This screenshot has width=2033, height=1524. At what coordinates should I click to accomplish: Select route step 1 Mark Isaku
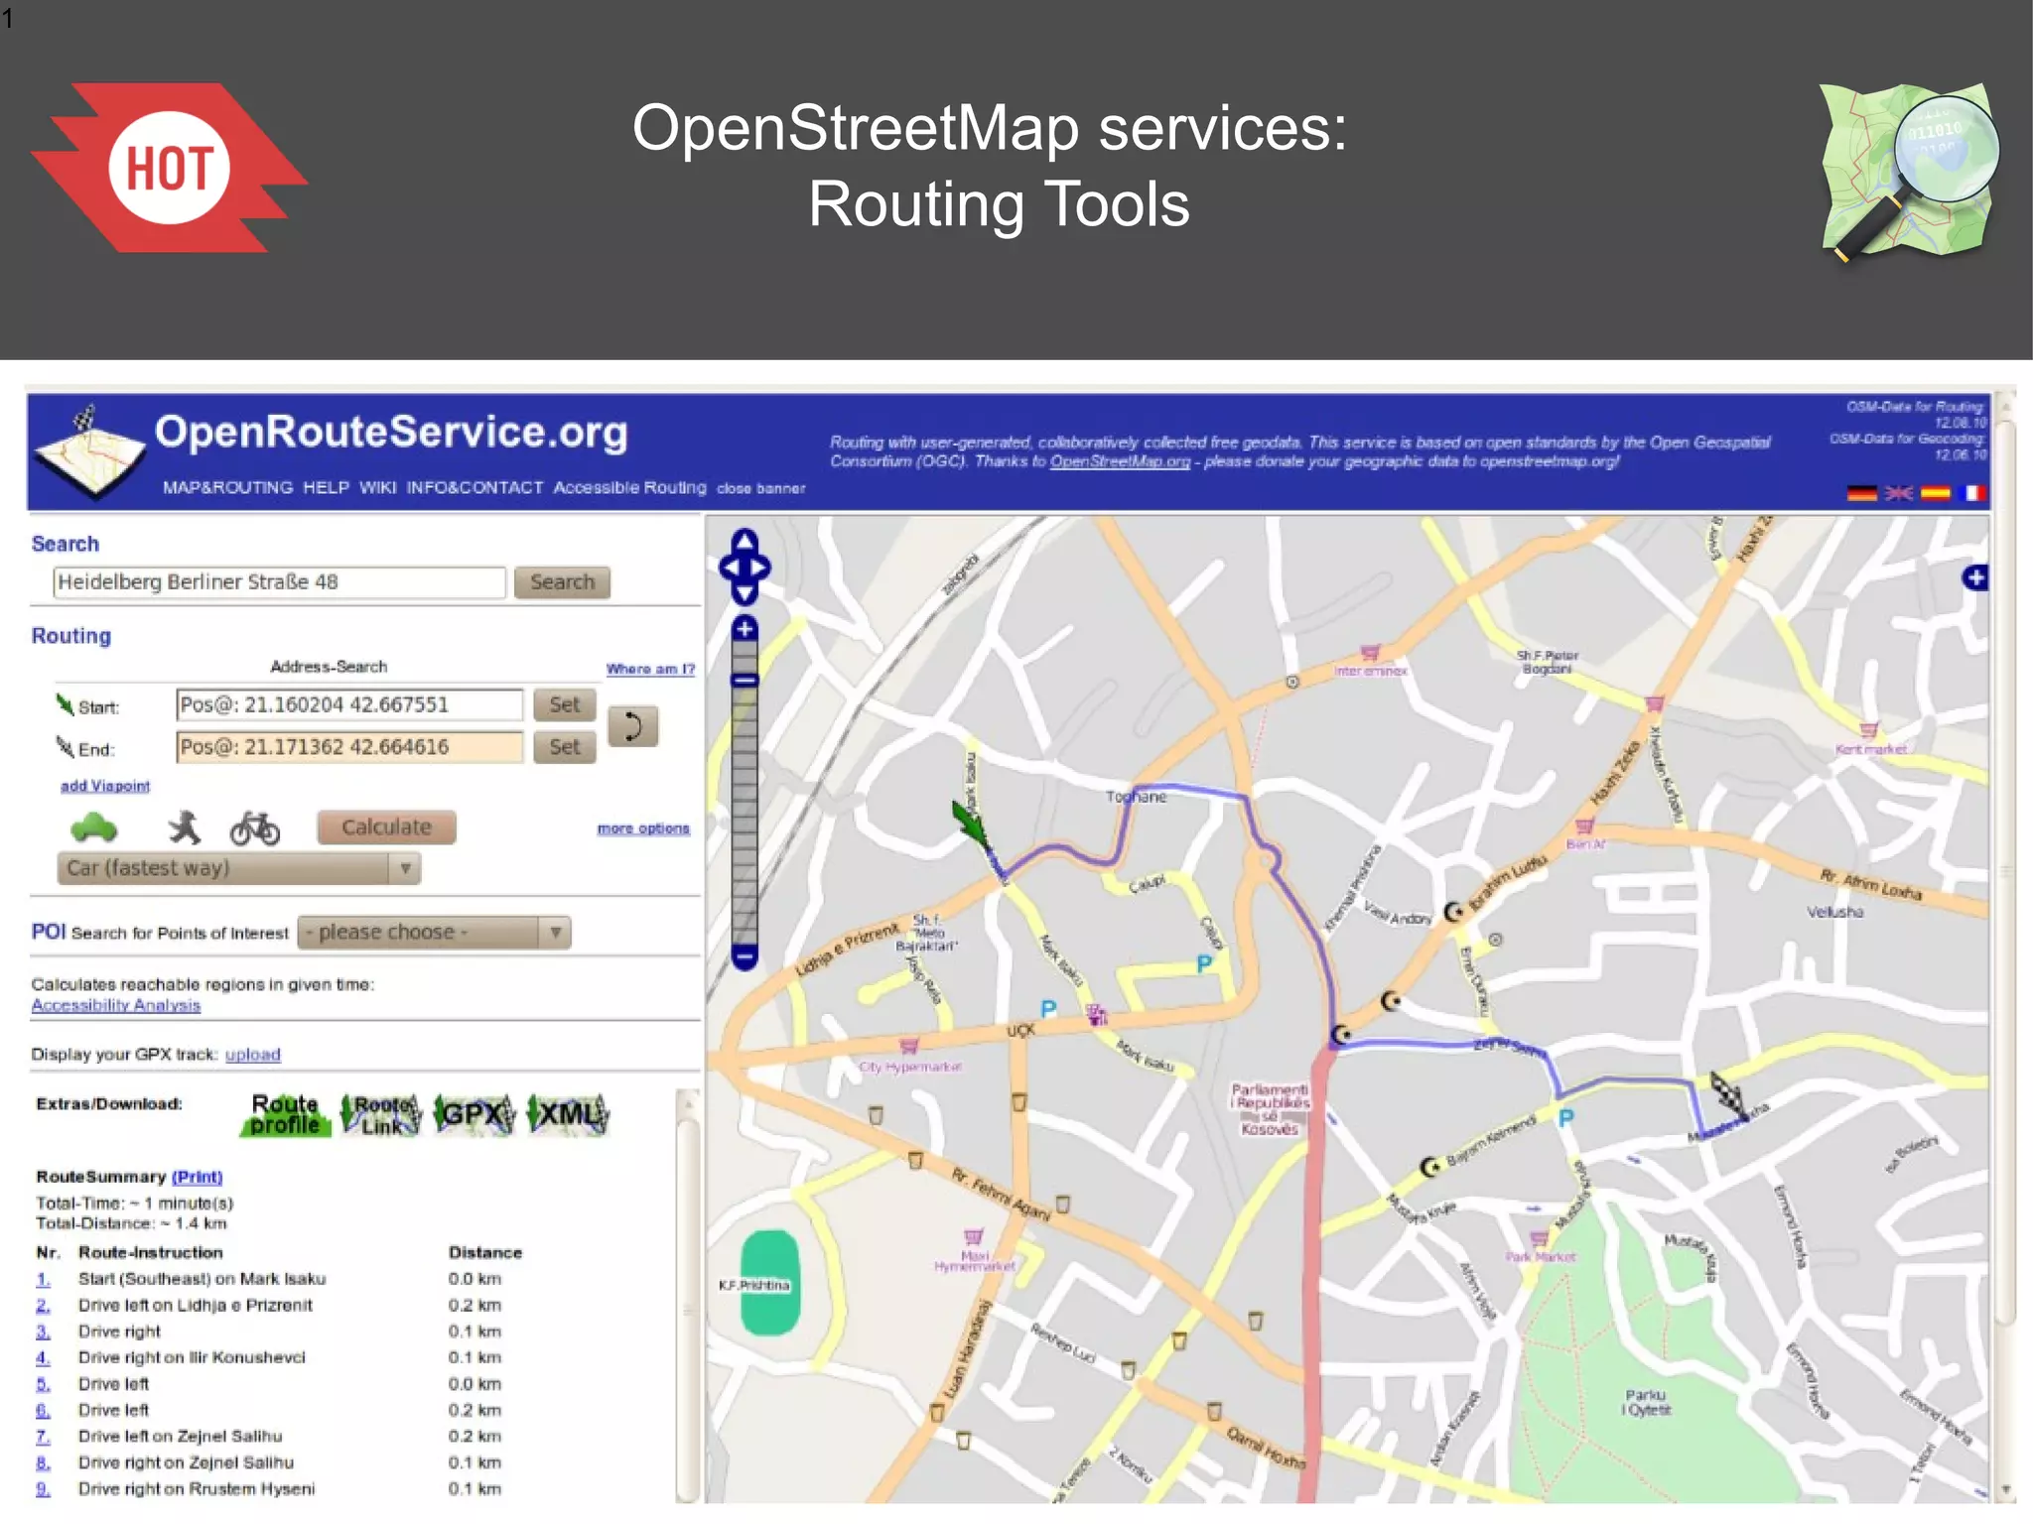202,1279
